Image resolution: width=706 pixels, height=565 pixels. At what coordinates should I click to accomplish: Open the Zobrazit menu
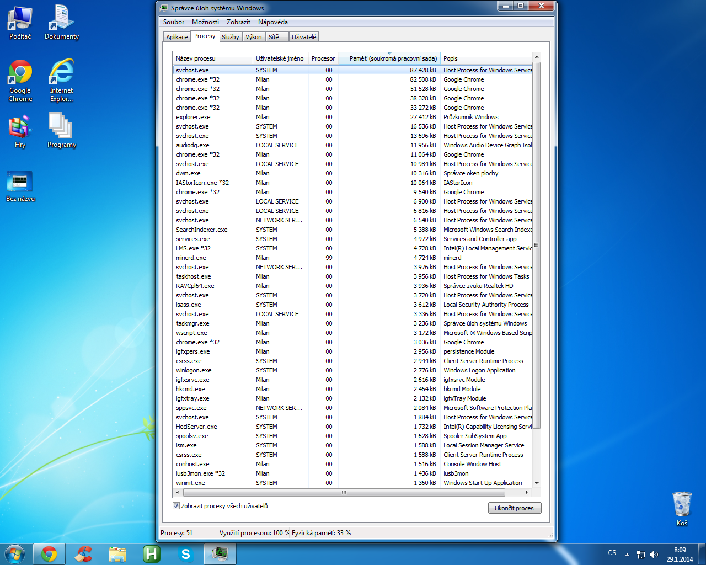(238, 22)
